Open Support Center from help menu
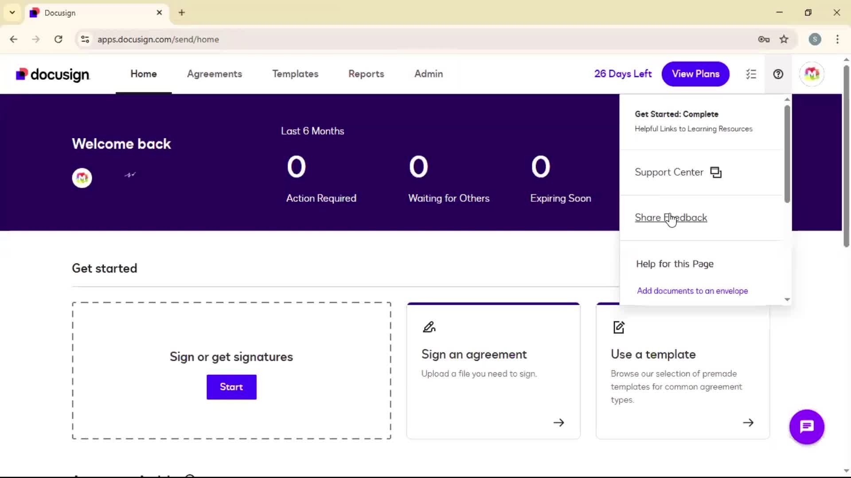The height and width of the screenshot is (478, 851). tap(678, 172)
